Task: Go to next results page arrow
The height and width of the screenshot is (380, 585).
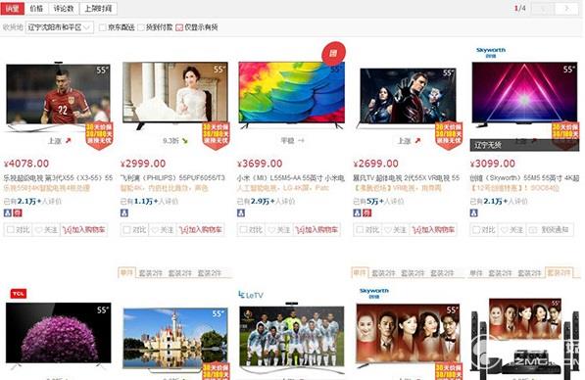Action: pyautogui.click(x=566, y=9)
